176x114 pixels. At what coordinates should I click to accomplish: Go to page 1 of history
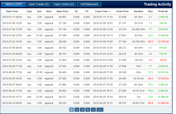click(x=72, y=110)
